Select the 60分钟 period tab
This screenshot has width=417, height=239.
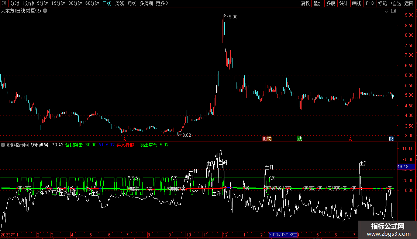pyautogui.click(x=92, y=3)
